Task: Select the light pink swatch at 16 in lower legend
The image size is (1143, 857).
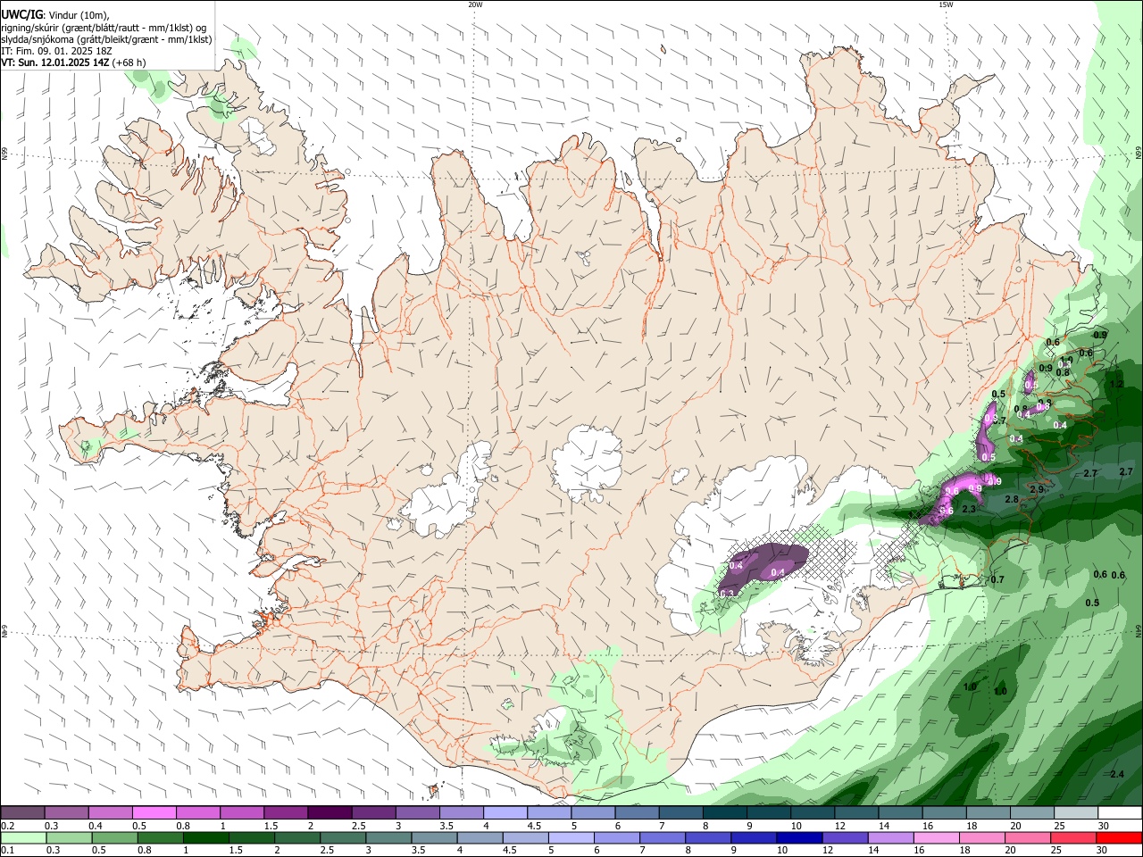Action: click(x=935, y=838)
